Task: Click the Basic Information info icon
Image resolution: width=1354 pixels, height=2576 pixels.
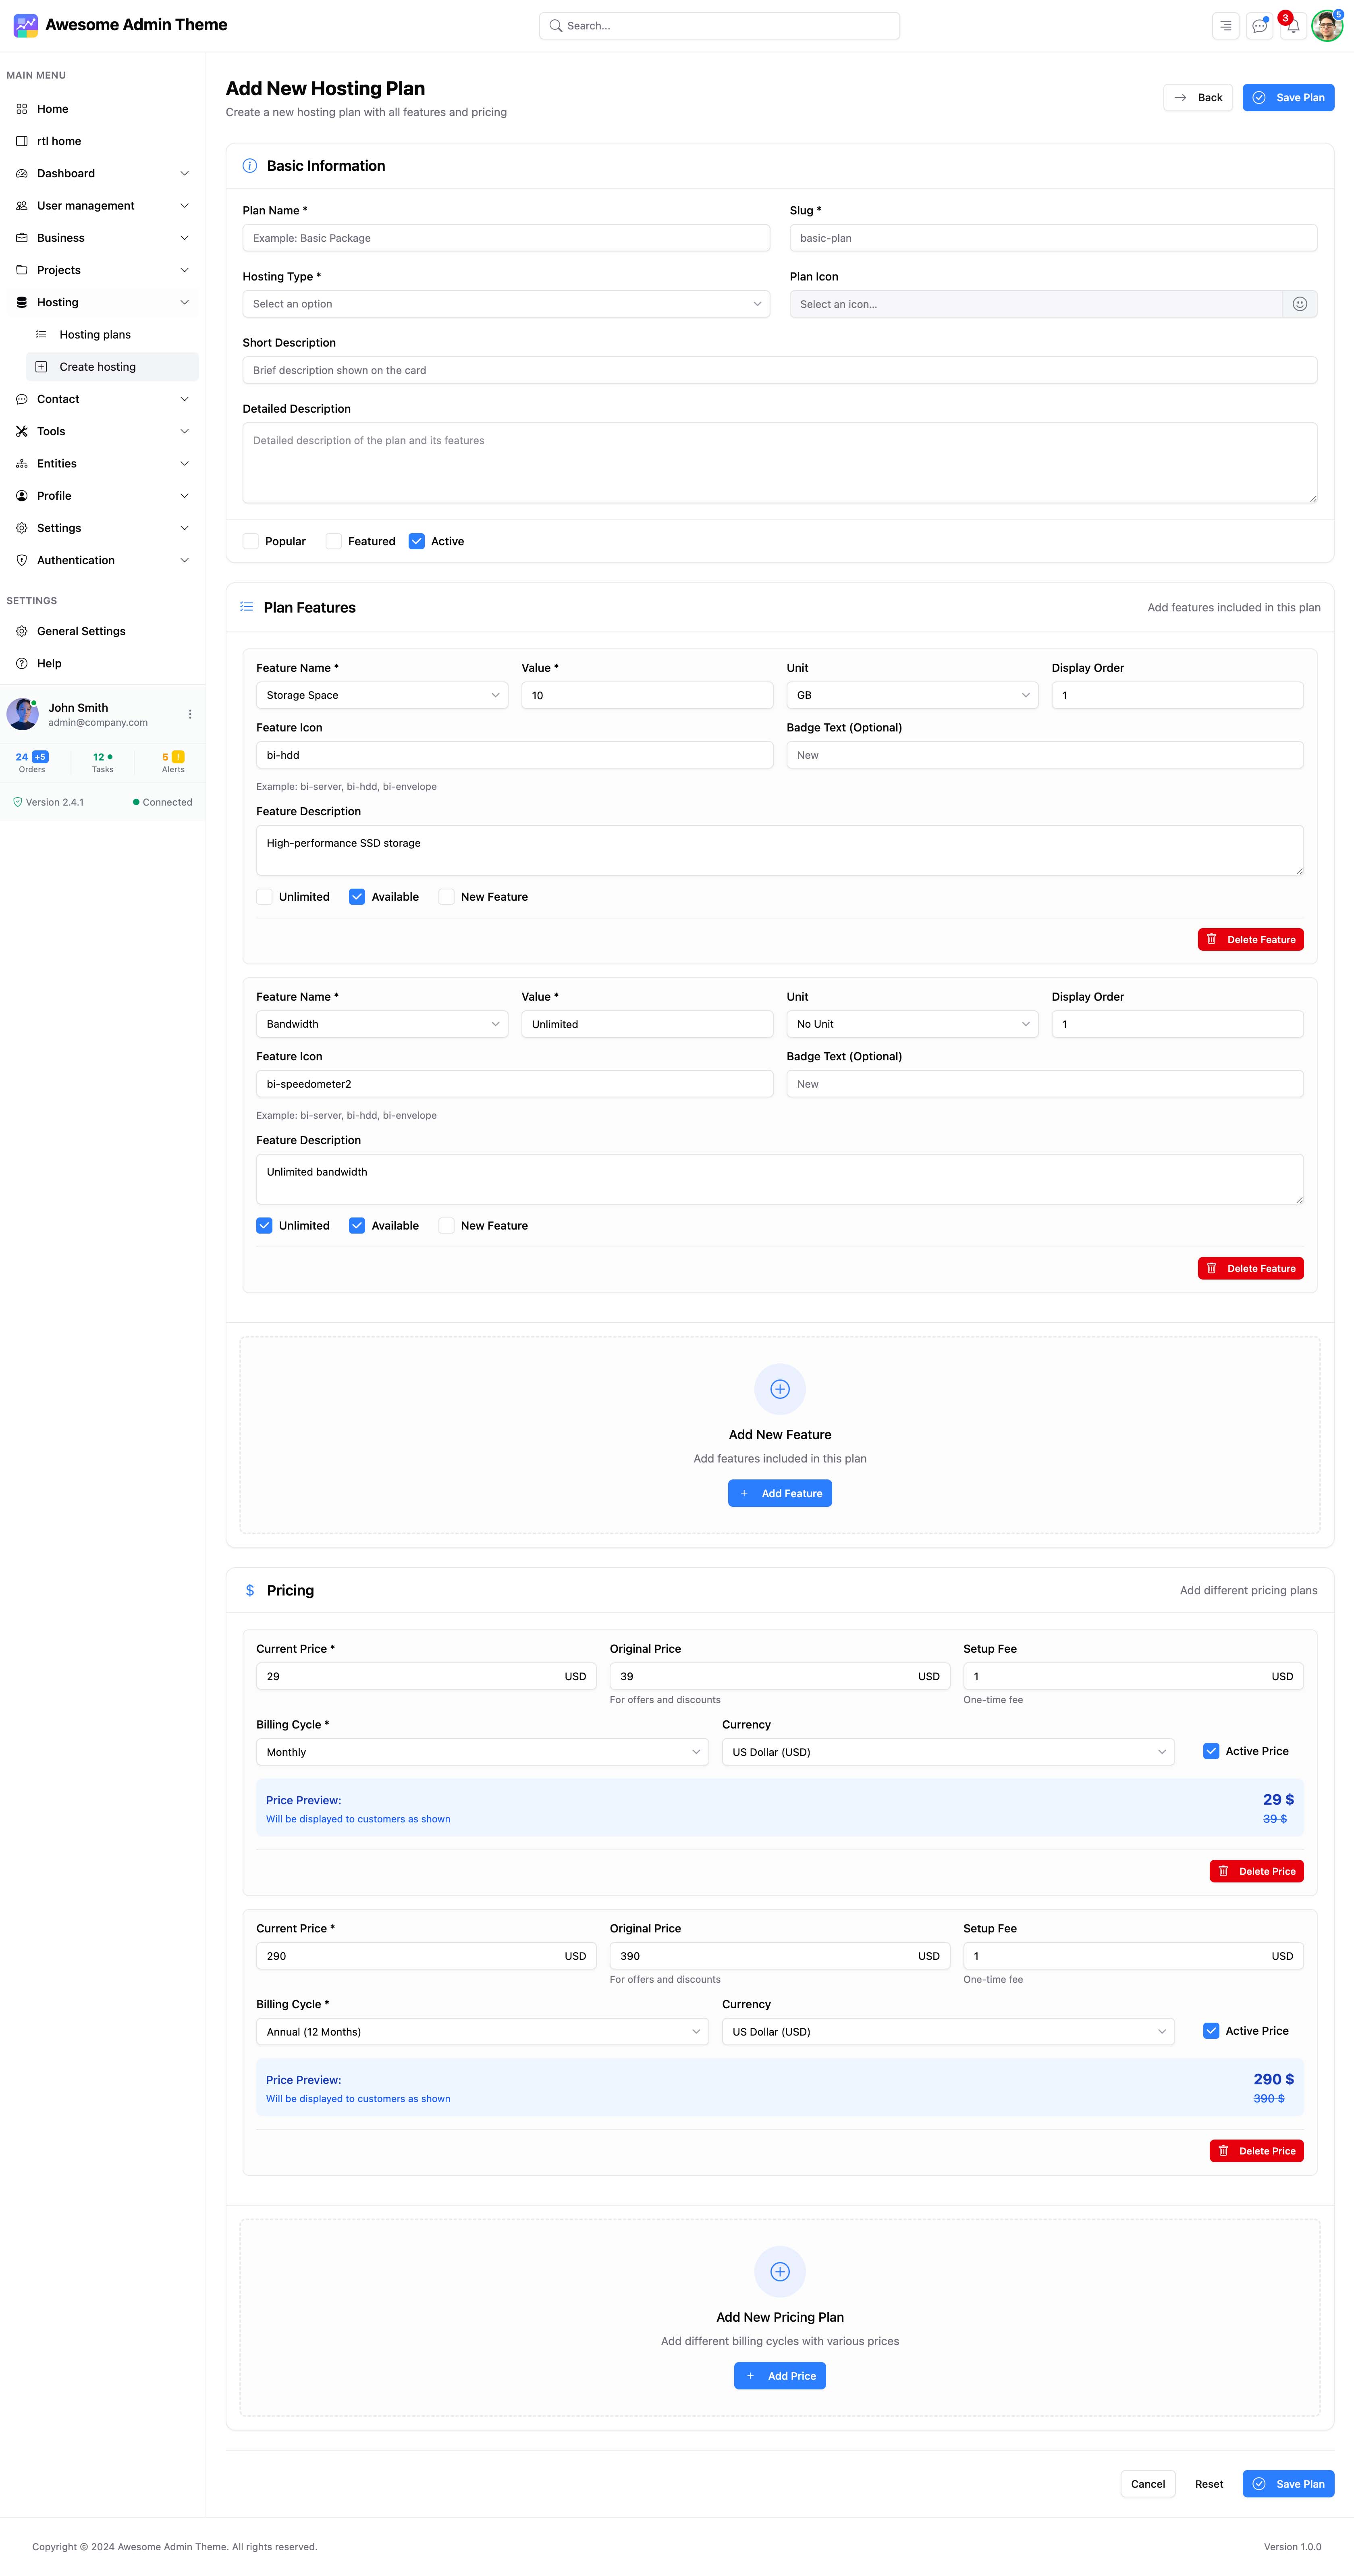Action: point(250,166)
